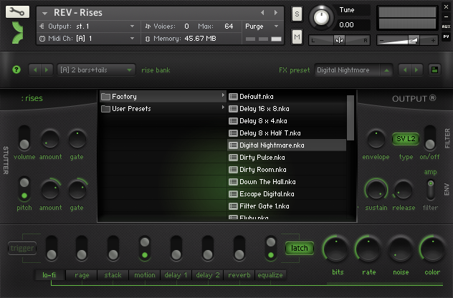
Task: Go to next FX preset arrow
Action: (x=416, y=69)
